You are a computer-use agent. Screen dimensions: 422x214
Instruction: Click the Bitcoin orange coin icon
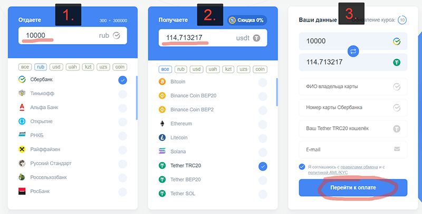tap(162, 81)
